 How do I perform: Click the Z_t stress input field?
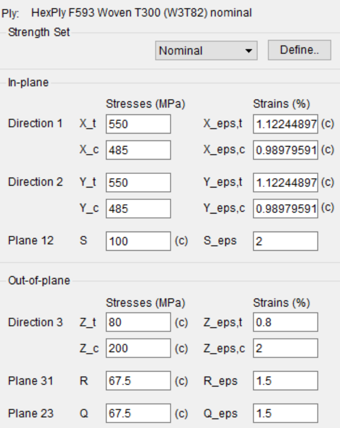[x=139, y=322]
